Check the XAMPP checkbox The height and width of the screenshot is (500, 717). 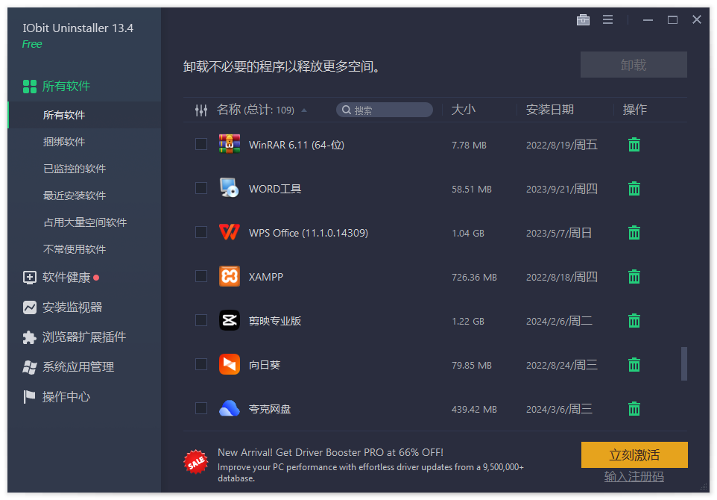pos(201,276)
